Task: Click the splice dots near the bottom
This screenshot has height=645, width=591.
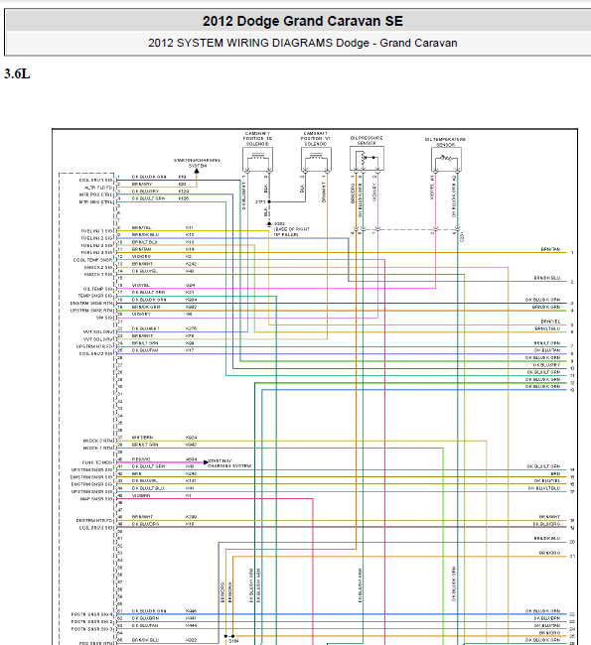Action: click(x=229, y=636)
